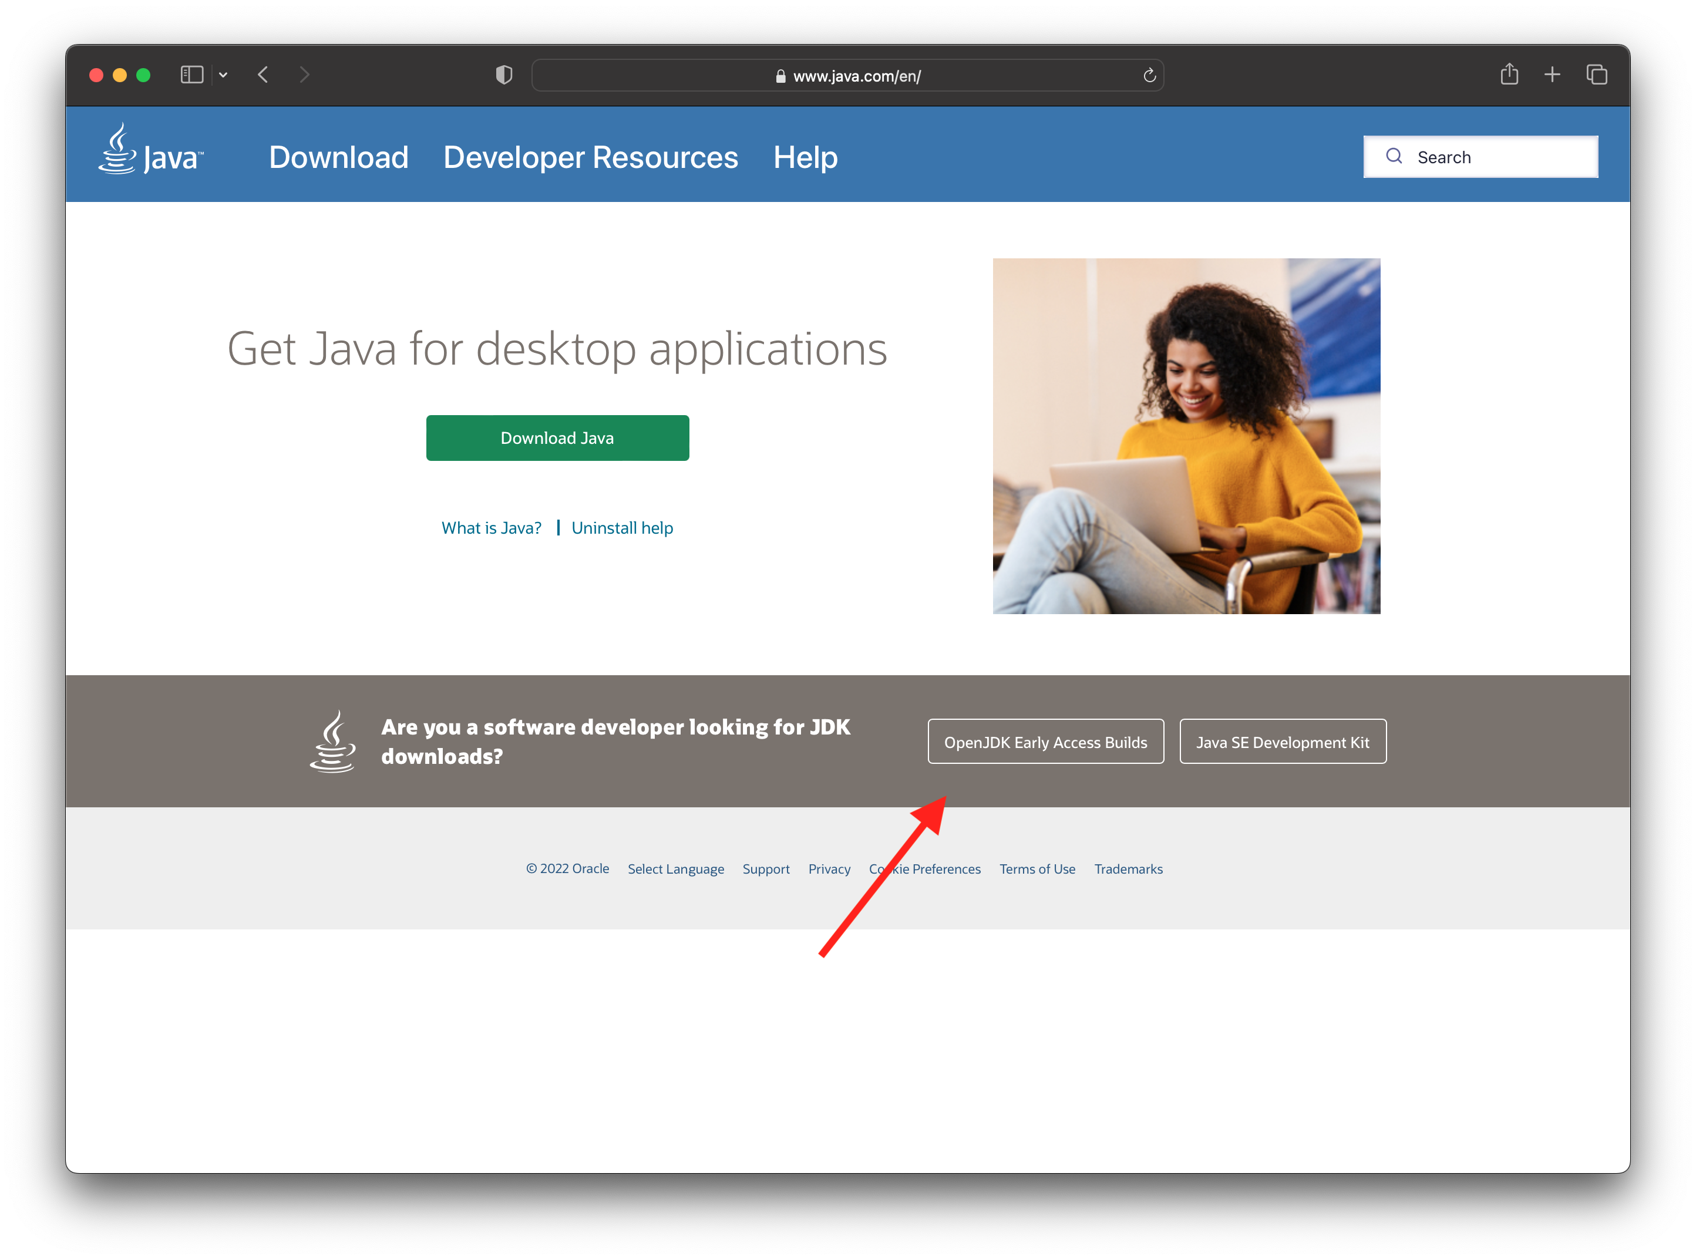Click the search magnifying glass icon
This screenshot has width=1696, height=1260.
[1394, 156]
